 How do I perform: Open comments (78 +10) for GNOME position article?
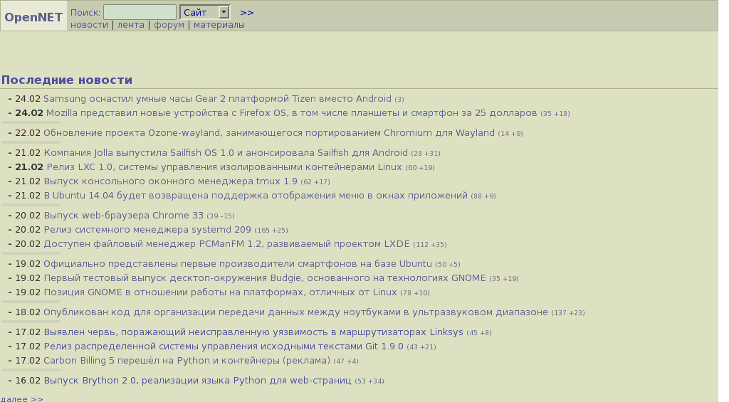(415, 293)
